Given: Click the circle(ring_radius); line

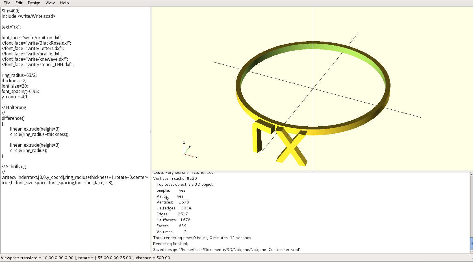Looking at the screenshot, I should click(29, 150).
